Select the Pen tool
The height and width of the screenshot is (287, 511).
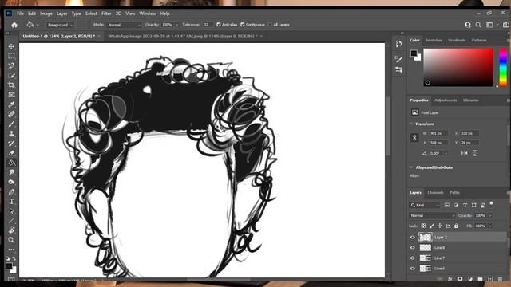[11, 191]
